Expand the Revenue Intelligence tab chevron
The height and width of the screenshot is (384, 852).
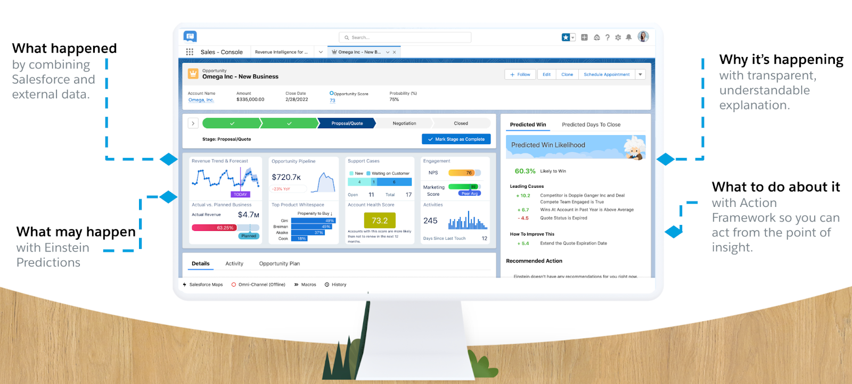click(321, 52)
